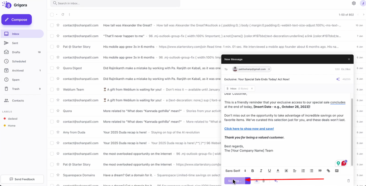Select the Alexander the Great email checkbox
Screen dimensions: 366x186
pos(52,25)
